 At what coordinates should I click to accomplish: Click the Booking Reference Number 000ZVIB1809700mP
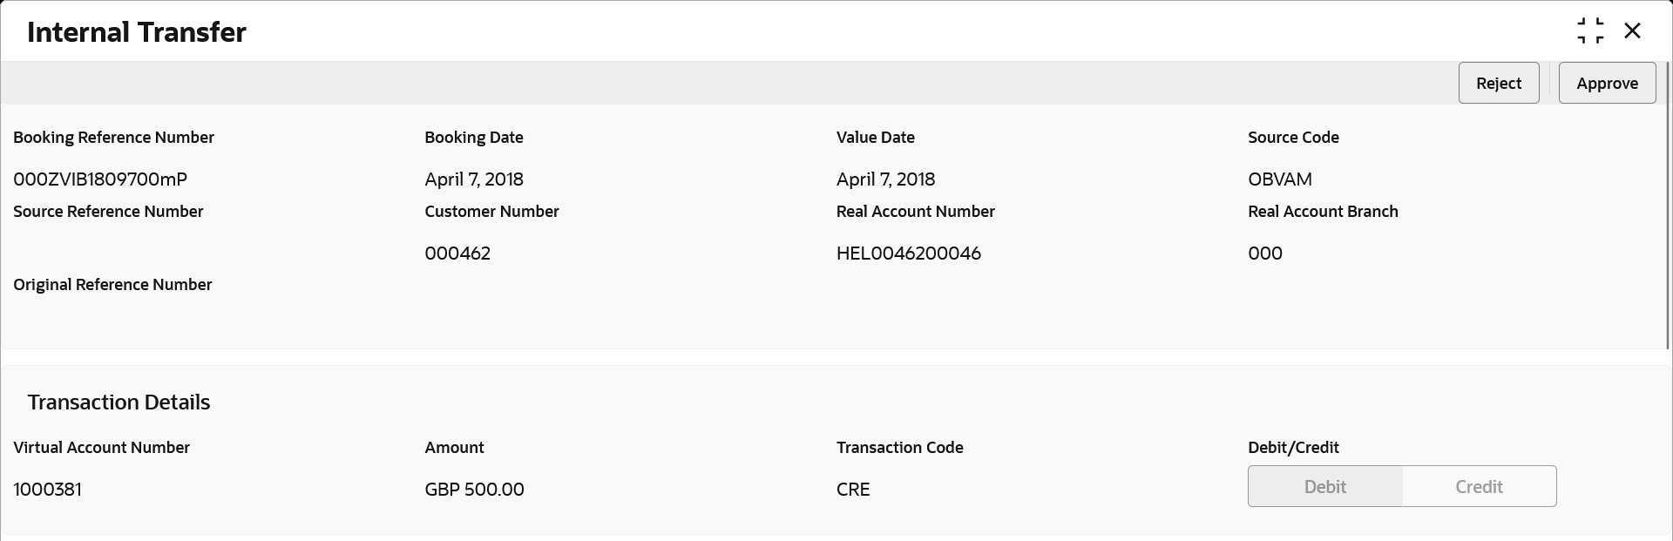[99, 179]
